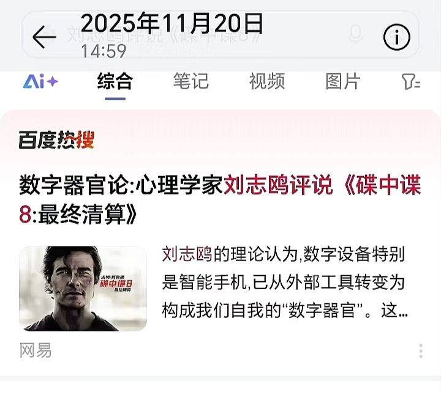Tap the red 刘志鸥 name in snippet

click(187, 254)
